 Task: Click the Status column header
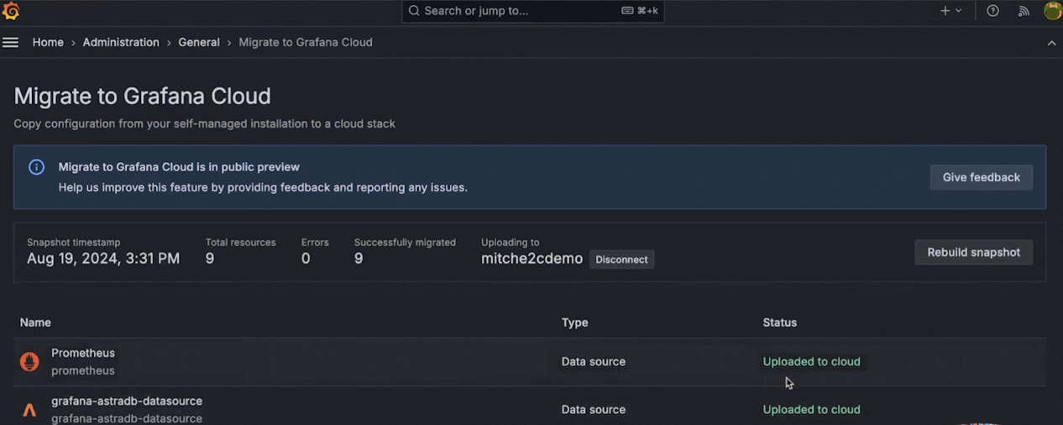click(780, 323)
